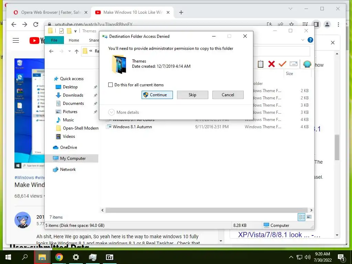
Task: Click Chrome's back button
Action: (x=14, y=24)
